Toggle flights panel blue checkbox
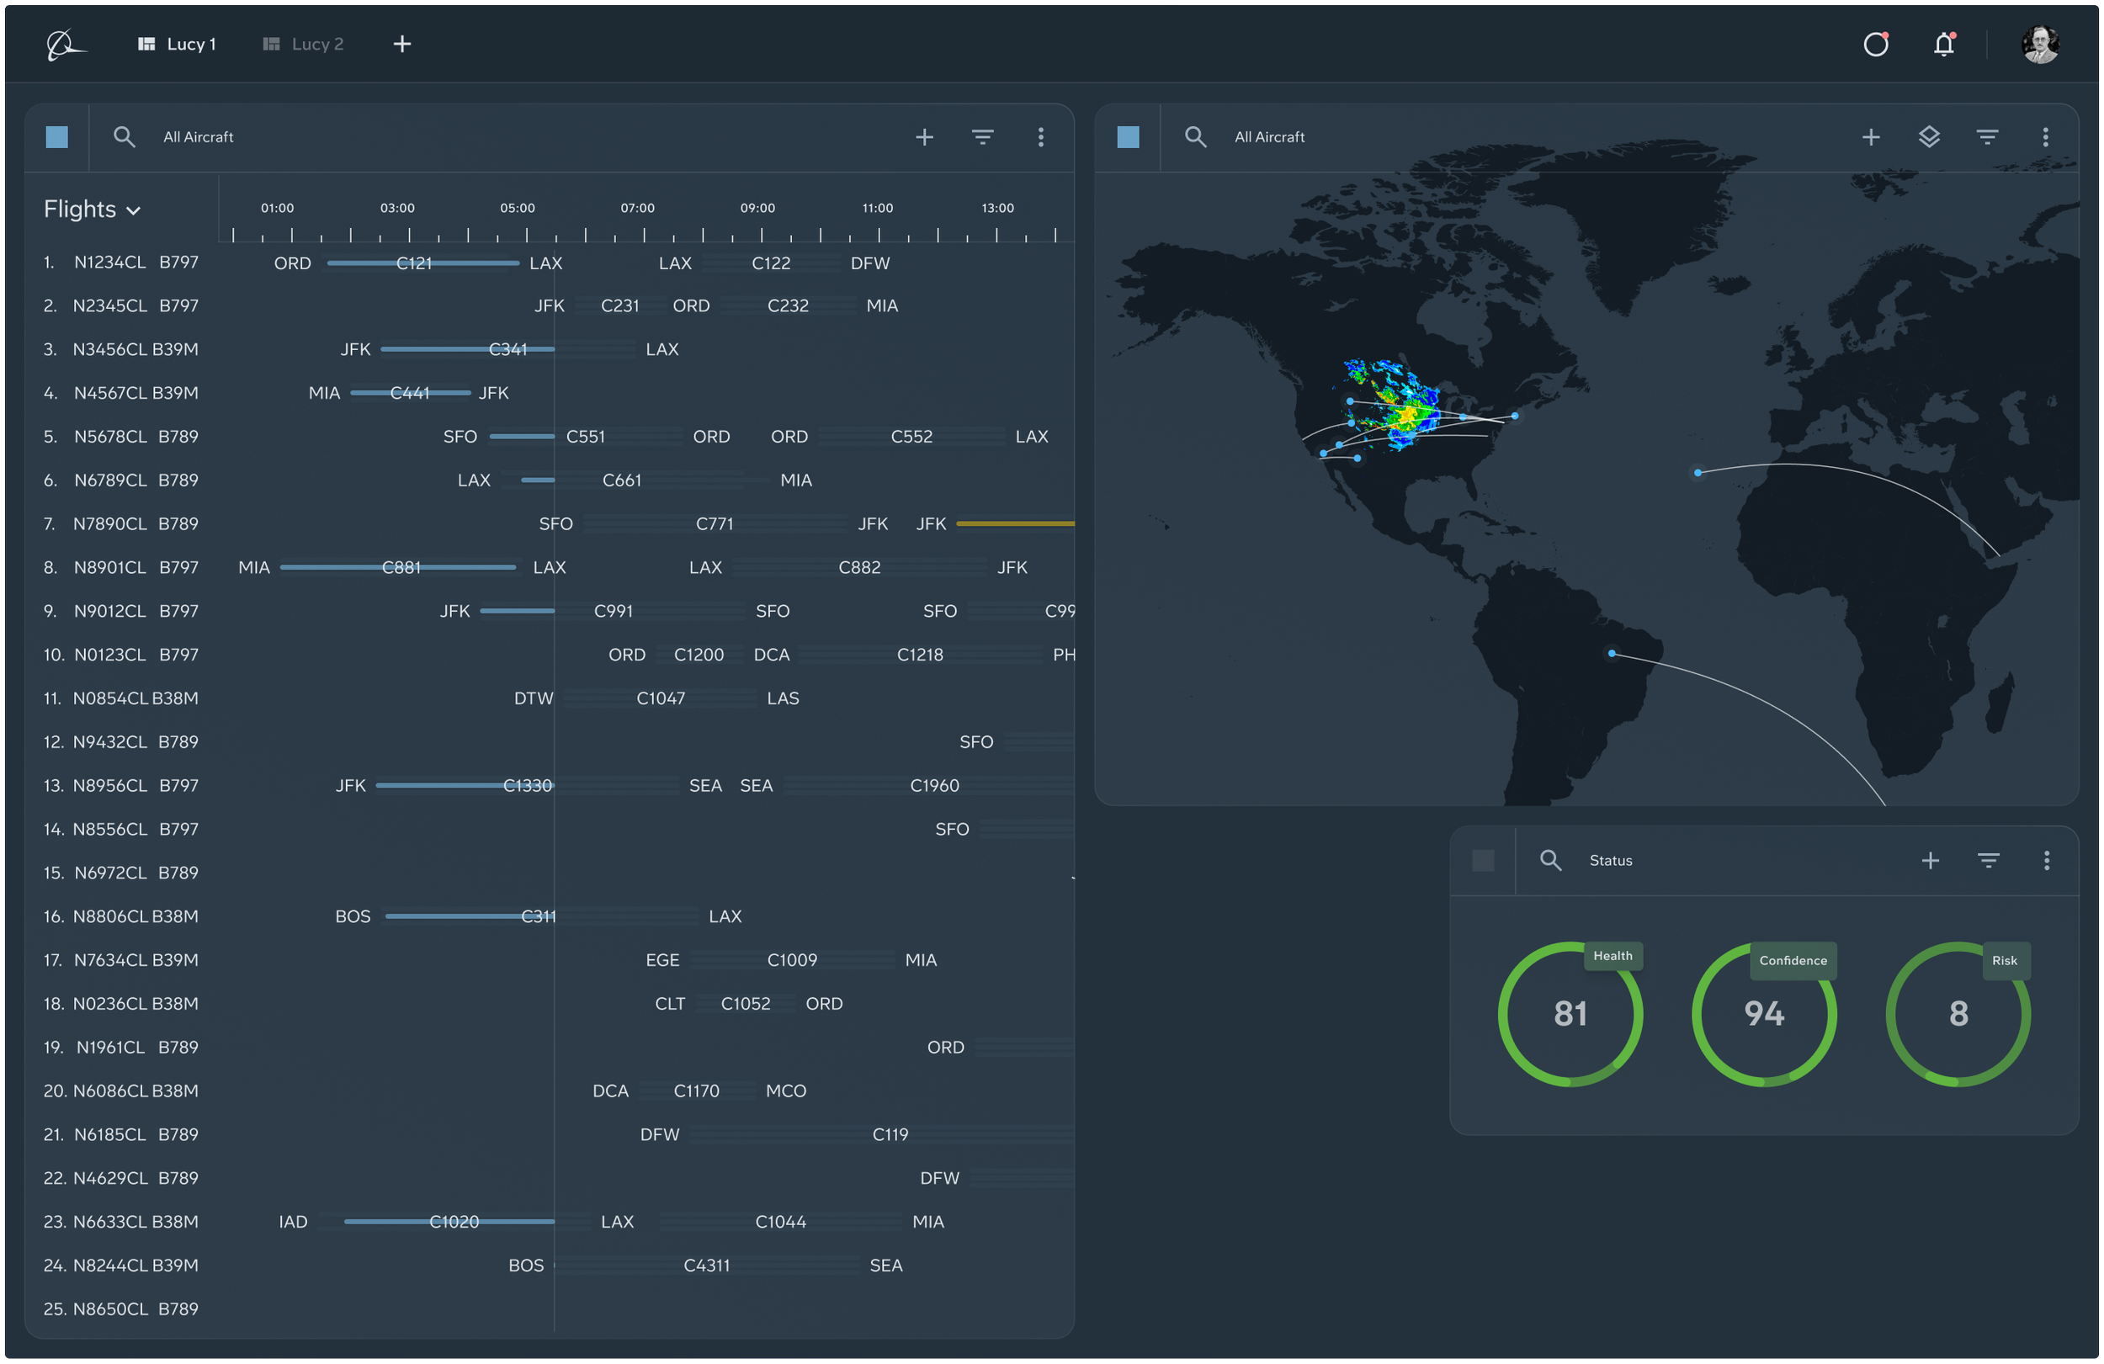Image resolution: width=2104 pixels, height=1364 pixels. 56,137
